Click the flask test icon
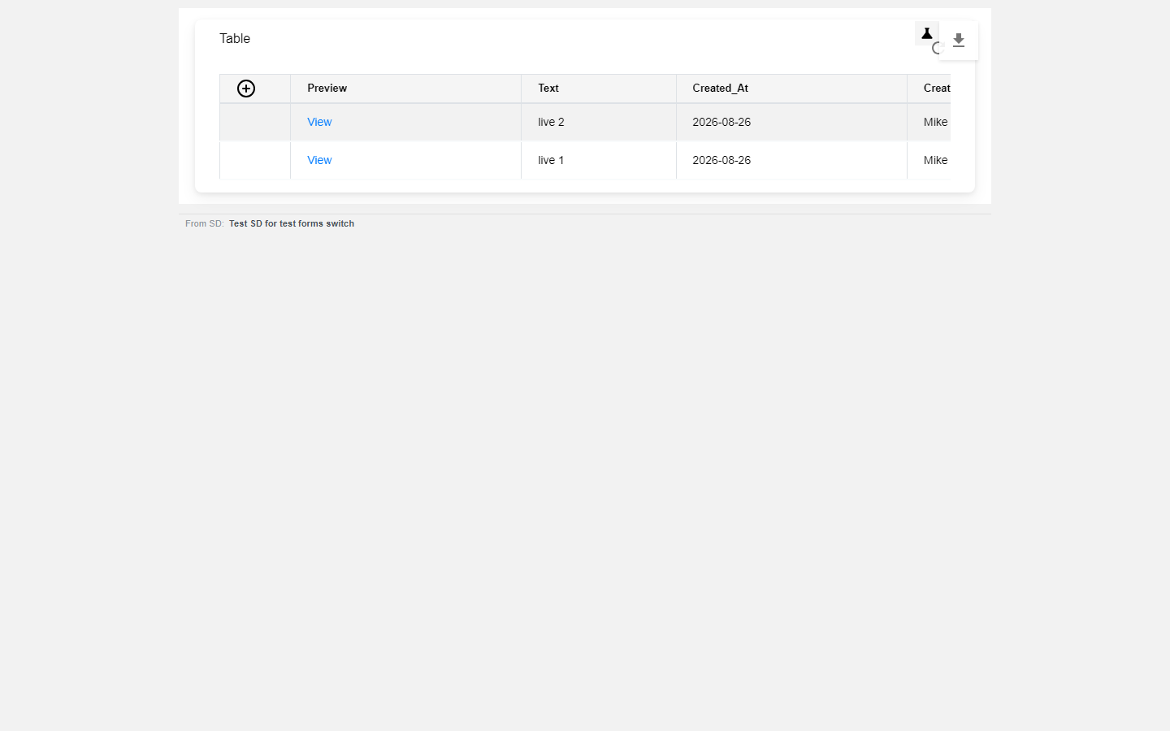This screenshot has width=1170, height=731. click(926, 33)
